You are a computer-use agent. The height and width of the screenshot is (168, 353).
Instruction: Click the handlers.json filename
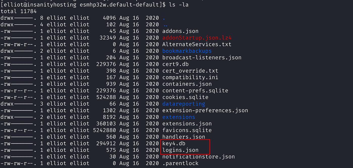(x=184, y=137)
